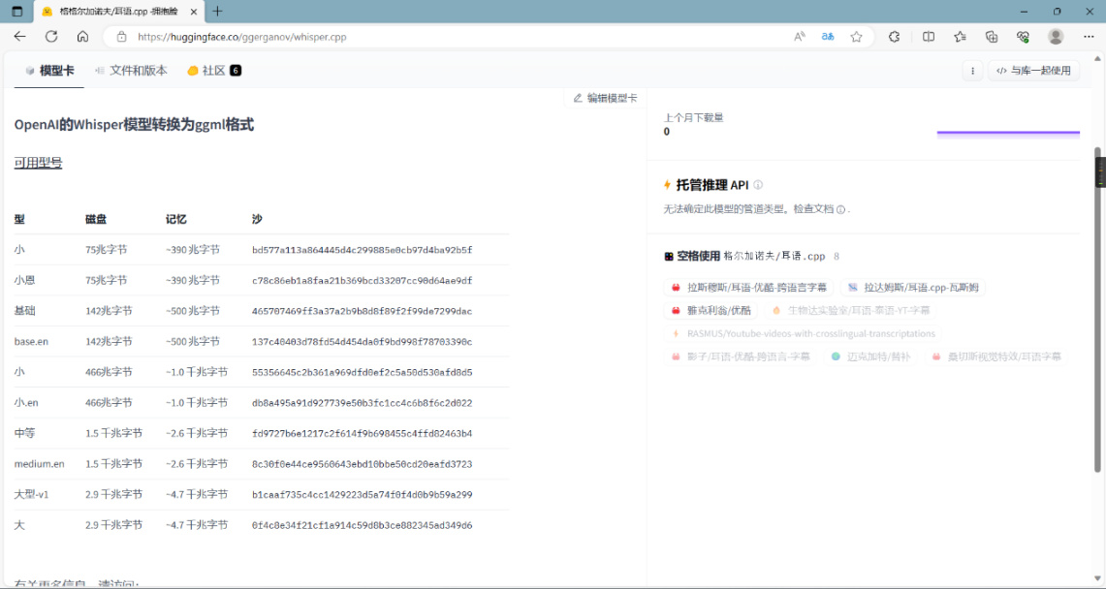The image size is (1106, 589).
Task: Click the 沙 column header
Action: coord(257,219)
